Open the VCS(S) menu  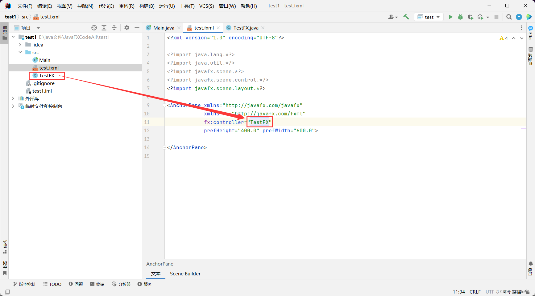click(206, 6)
